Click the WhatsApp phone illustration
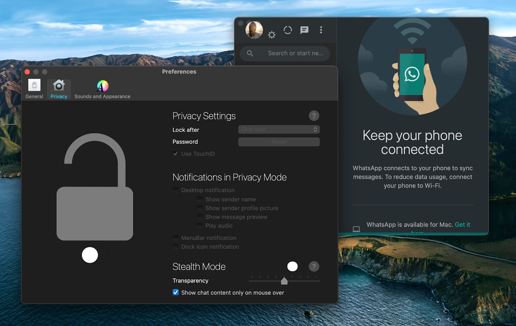The image size is (516, 326). pos(412,66)
